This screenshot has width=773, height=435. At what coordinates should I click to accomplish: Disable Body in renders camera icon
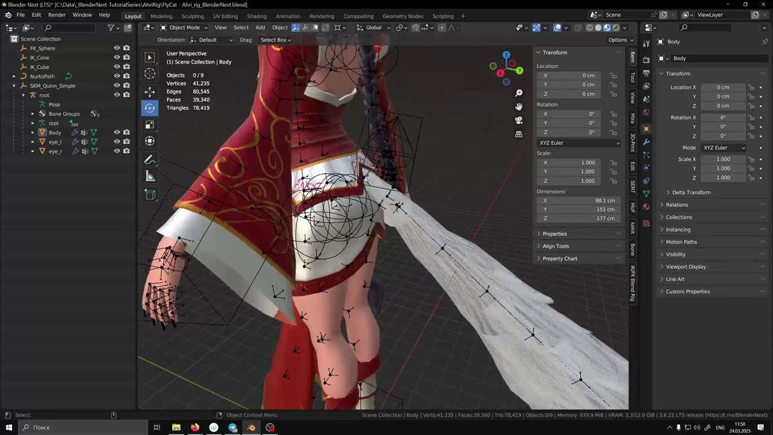coord(127,132)
